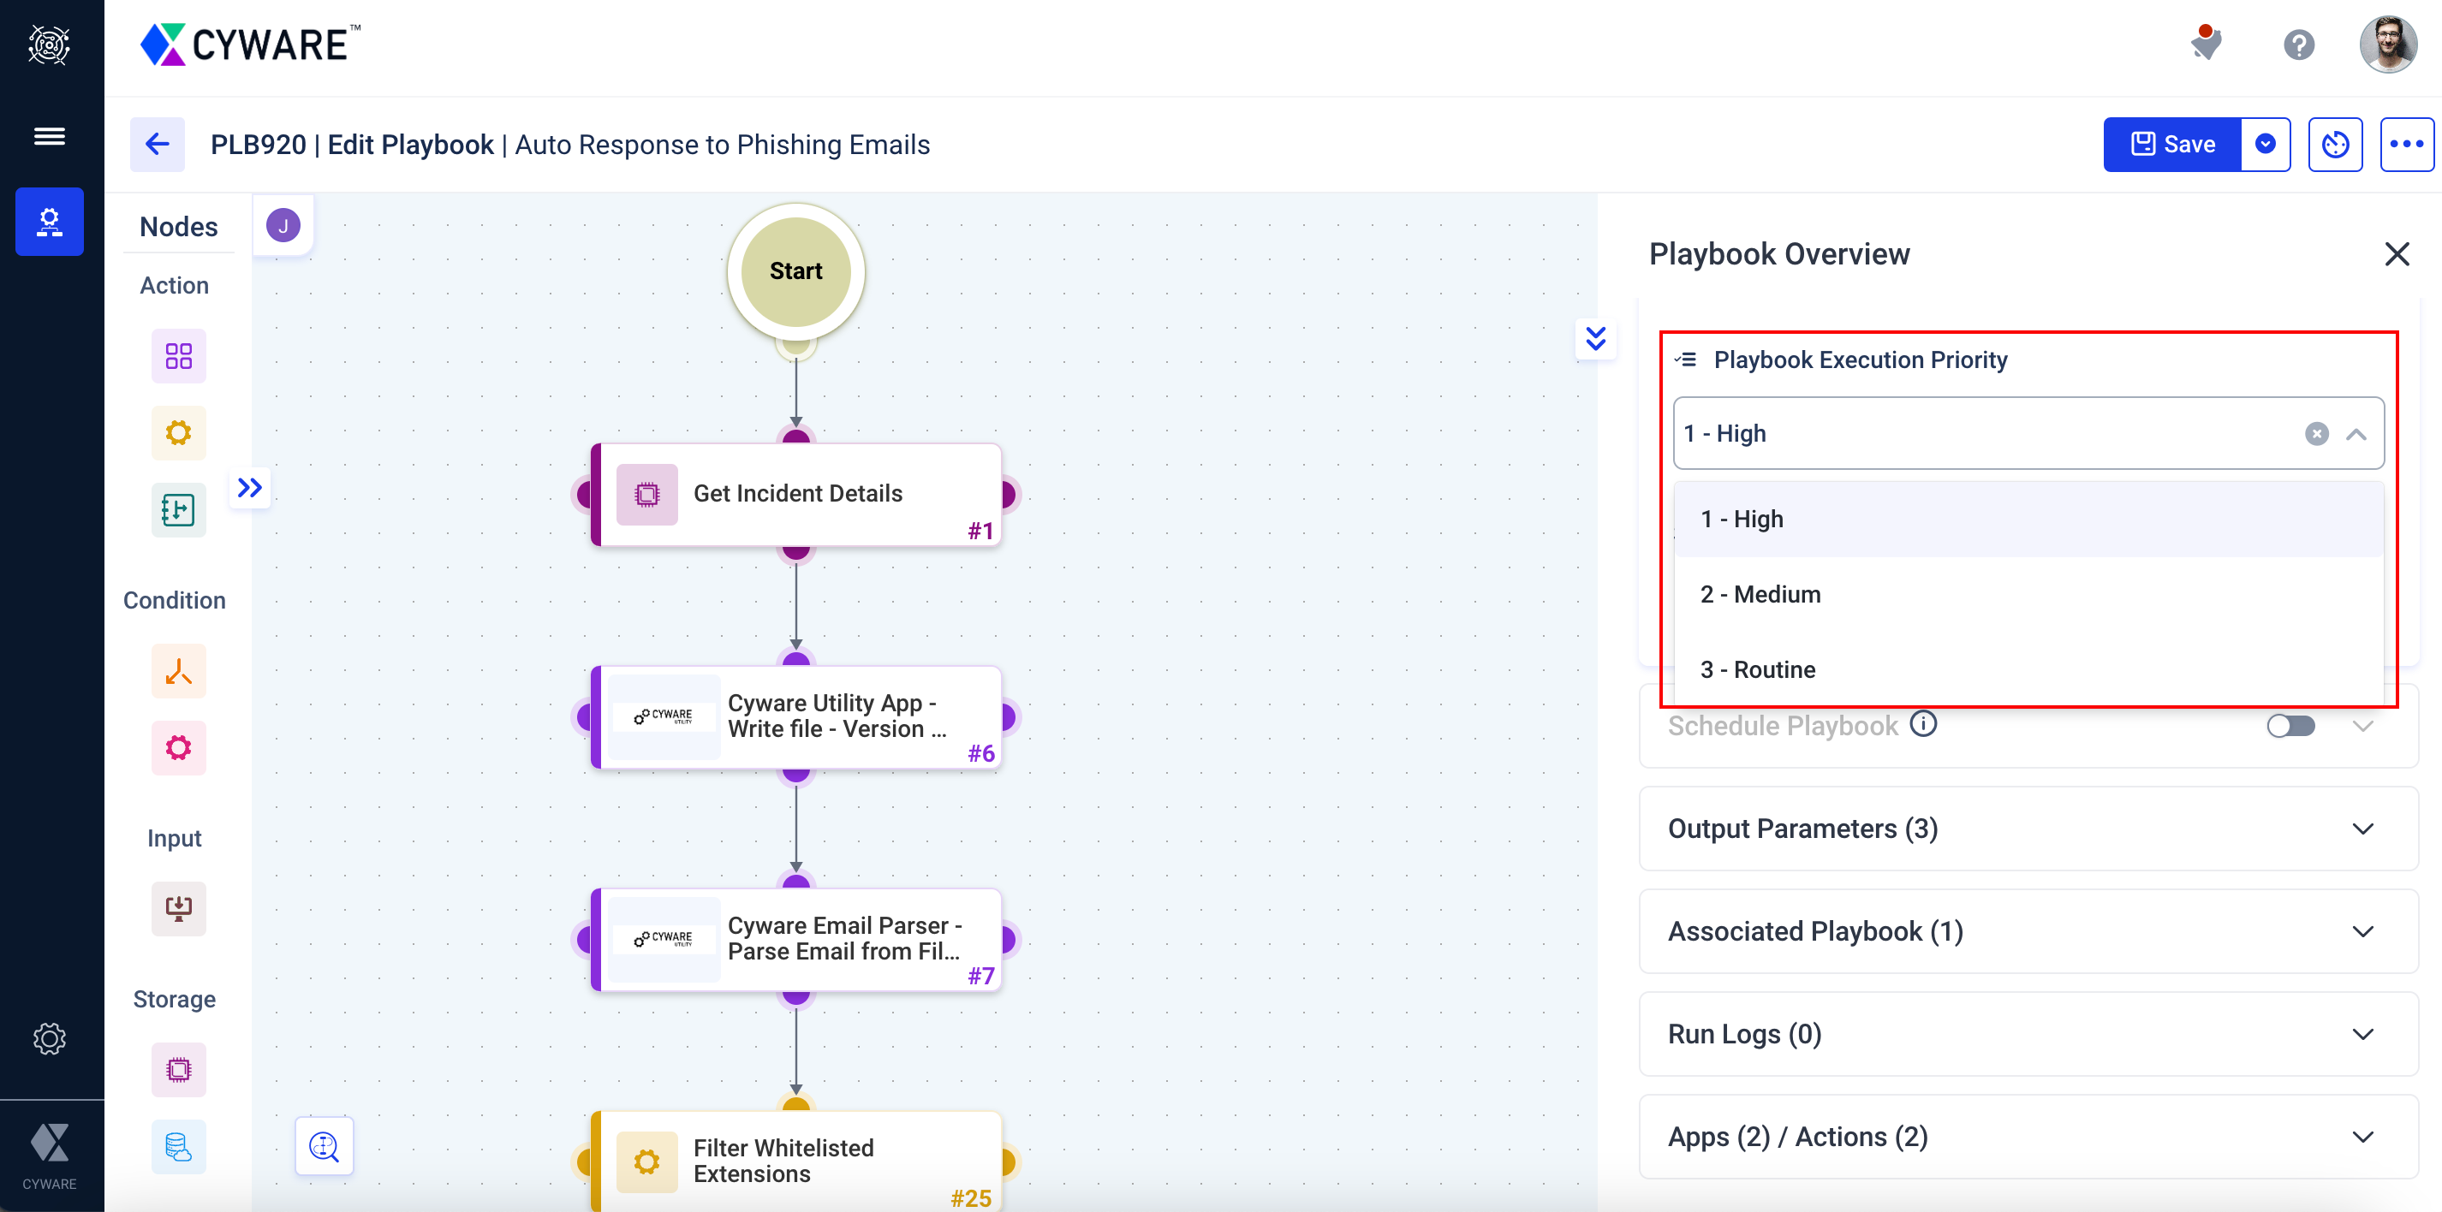This screenshot has width=2442, height=1212.
Task: Open the Save button dropdown arrow
Action: pyautogui.click(x=2265, y=144)
